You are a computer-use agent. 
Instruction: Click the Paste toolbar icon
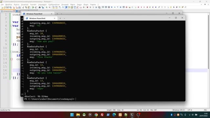pos(29,7)
